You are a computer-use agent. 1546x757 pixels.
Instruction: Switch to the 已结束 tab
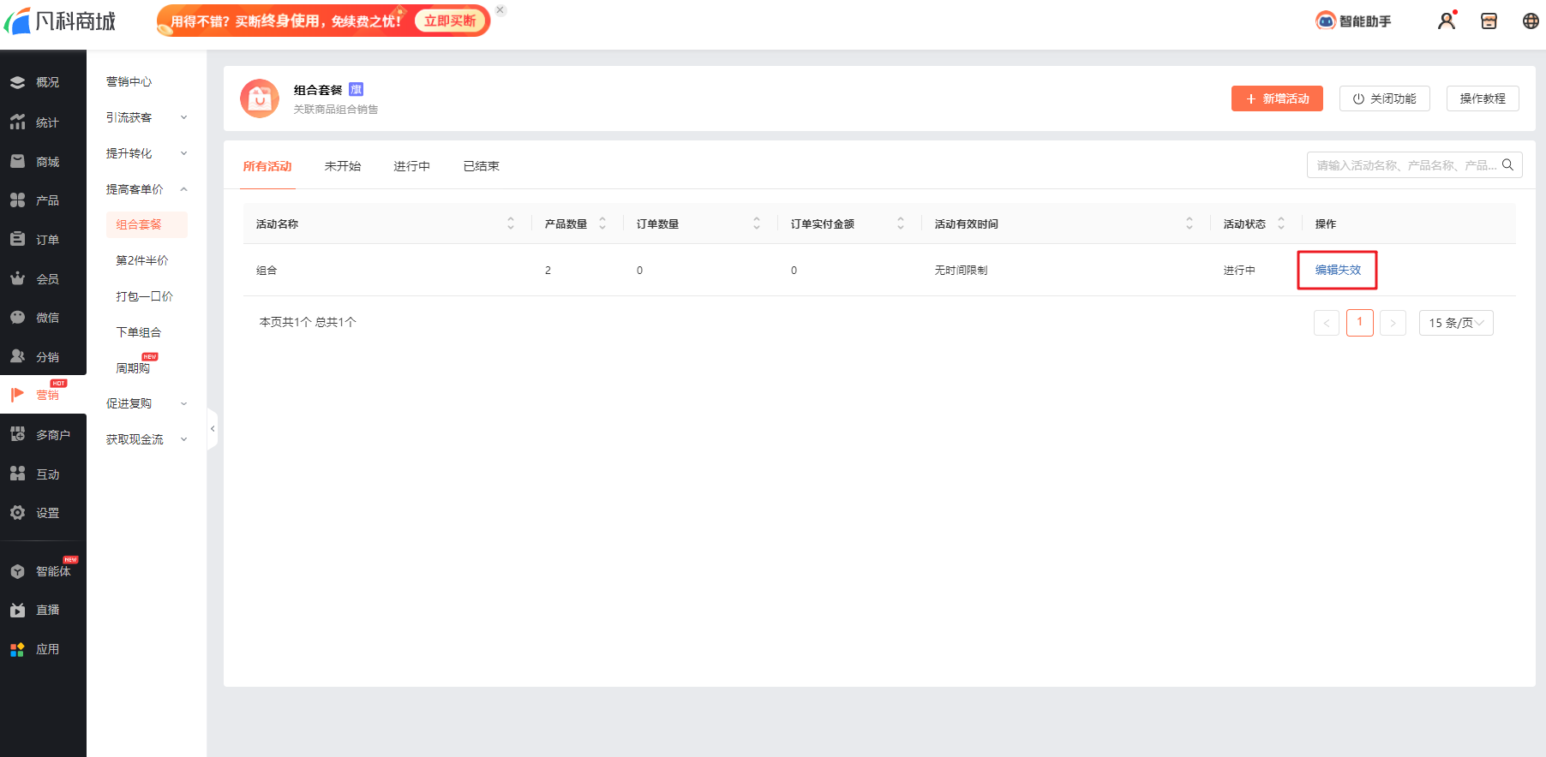(482, 166)
